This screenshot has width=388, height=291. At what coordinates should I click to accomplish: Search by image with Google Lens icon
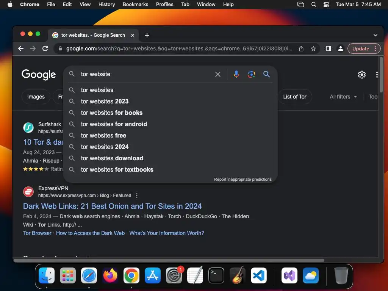pyautogui.click(x=252, y=74)
